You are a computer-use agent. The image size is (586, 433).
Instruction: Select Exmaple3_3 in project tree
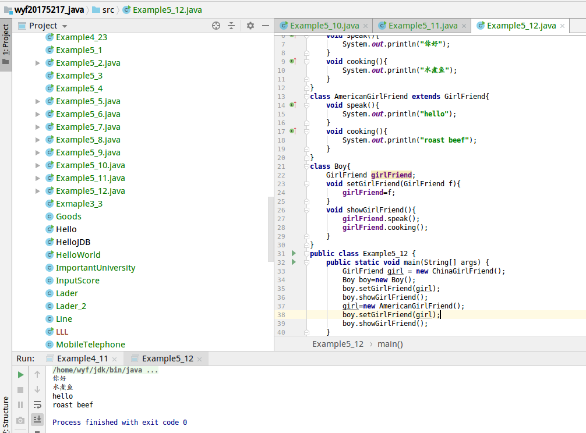coord(79,204)
